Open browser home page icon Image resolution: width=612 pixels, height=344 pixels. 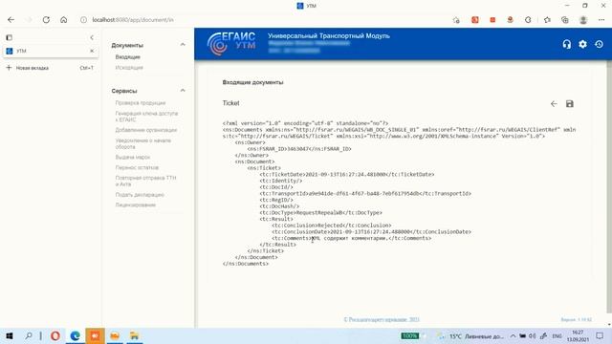tap(64, 20)
